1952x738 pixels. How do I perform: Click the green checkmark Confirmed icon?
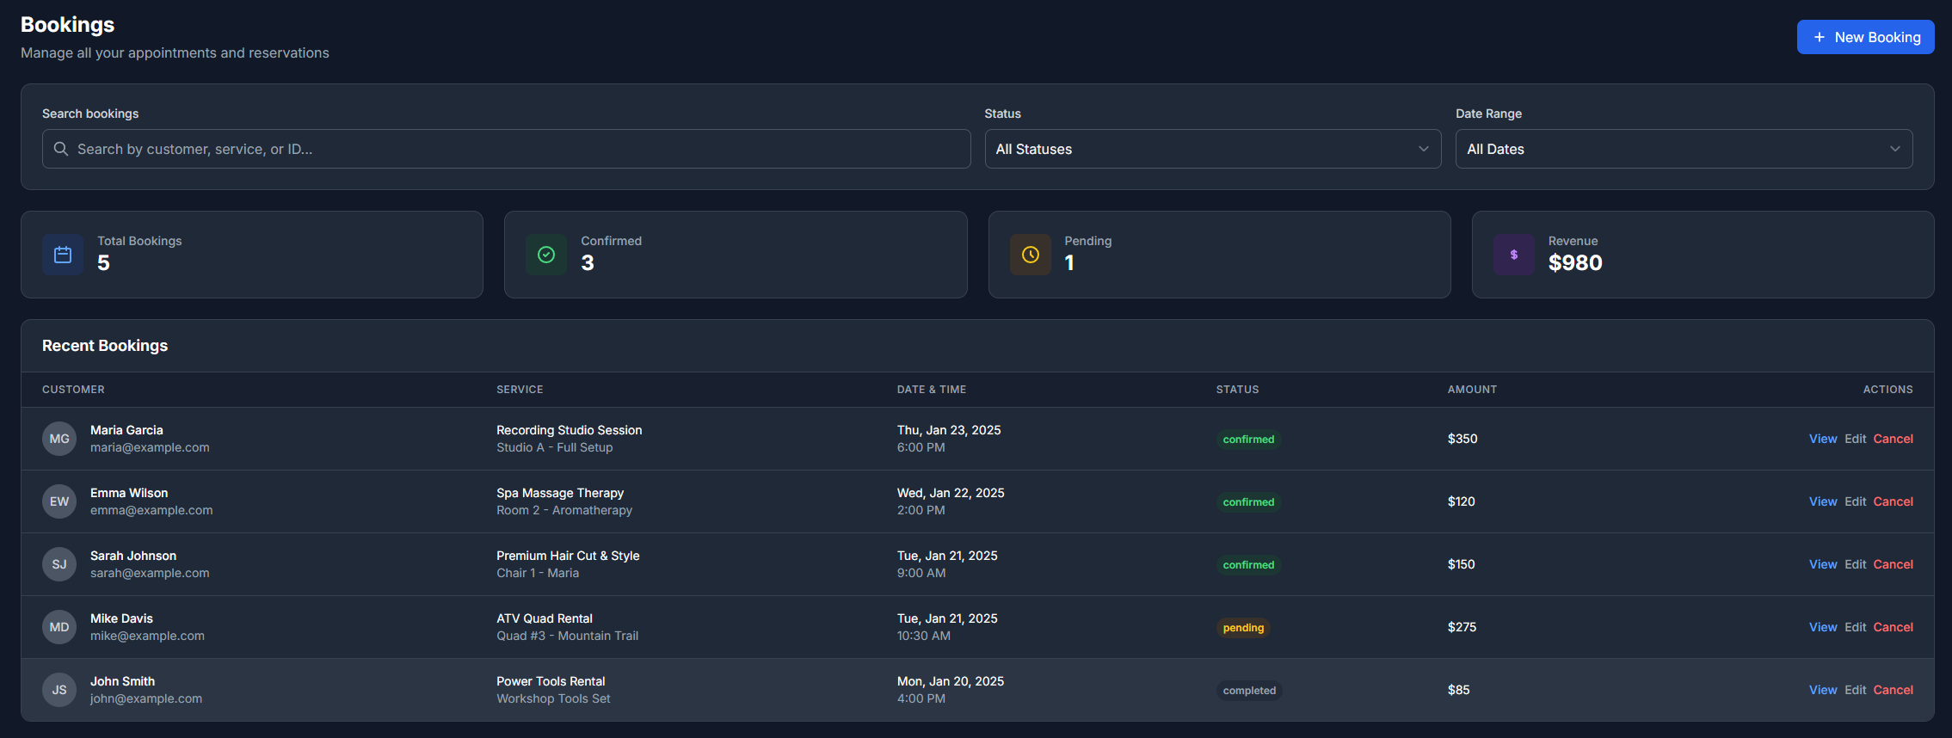[x=546, y=255]
